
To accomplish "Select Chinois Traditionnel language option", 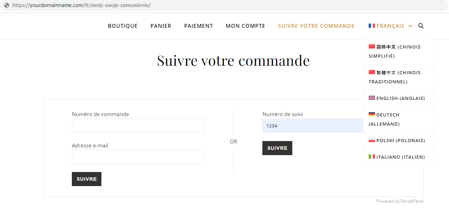I will [x=398, y=77].
